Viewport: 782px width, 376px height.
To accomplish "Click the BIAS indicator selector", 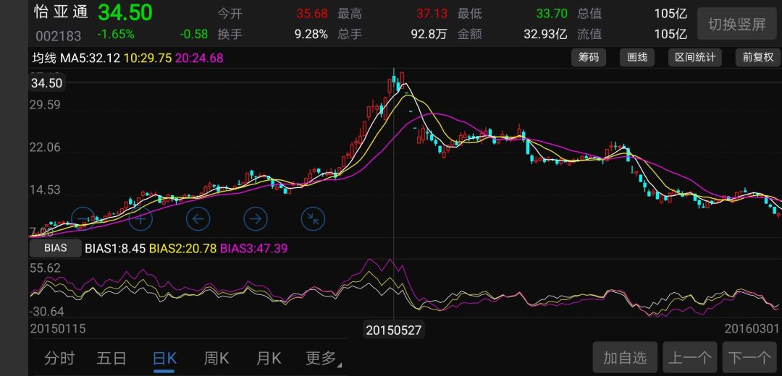I will coord(55,247).
